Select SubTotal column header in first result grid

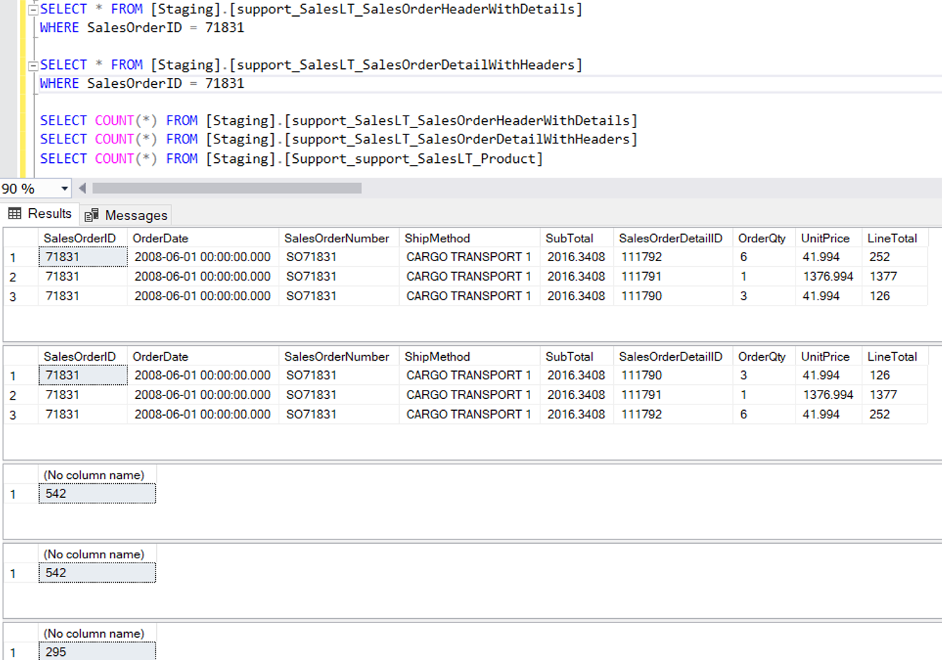[576, 238]
